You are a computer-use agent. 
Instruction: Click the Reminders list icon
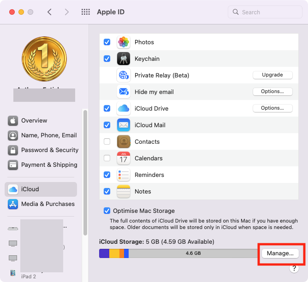pos(124,175)
